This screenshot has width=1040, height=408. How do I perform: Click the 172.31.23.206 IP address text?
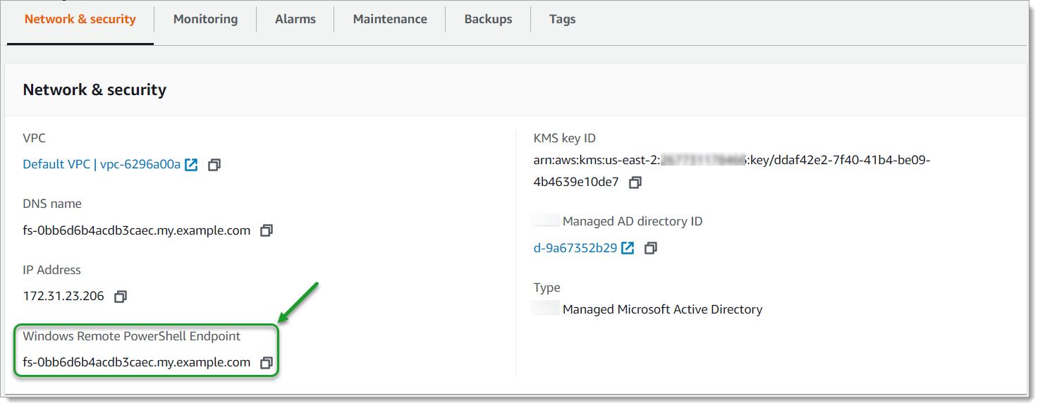pos(63,297)
